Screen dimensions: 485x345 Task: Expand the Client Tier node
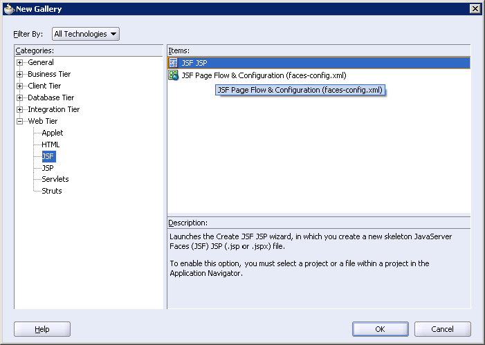click(x=20, y=86)
